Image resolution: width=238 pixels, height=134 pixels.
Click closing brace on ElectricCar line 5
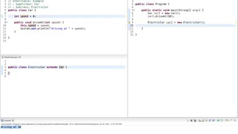tap(9, 73)
